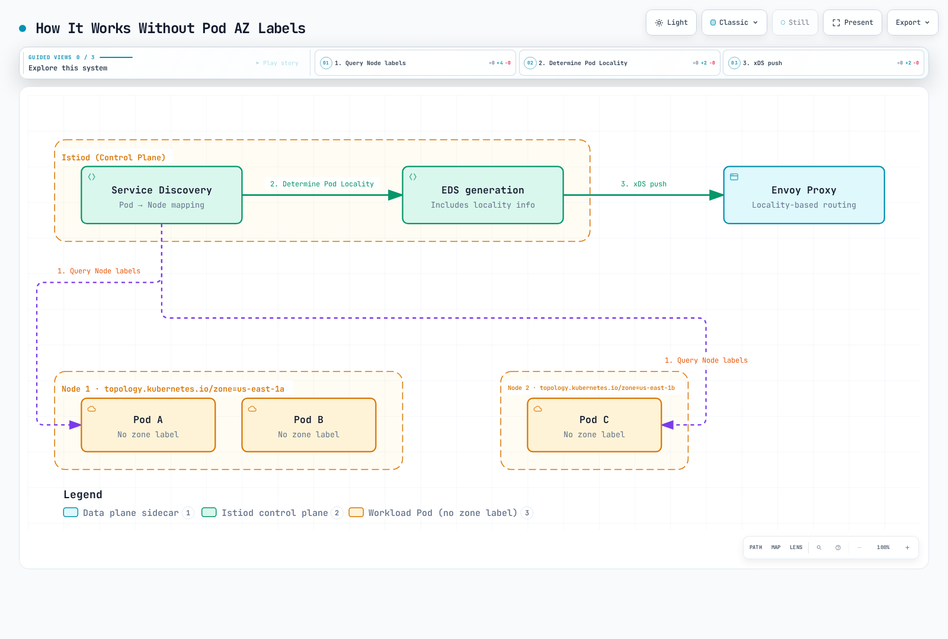The image size is (948, 639).
Task: Click the count badge beside Data plane sidecar
Action: [188, 513]
